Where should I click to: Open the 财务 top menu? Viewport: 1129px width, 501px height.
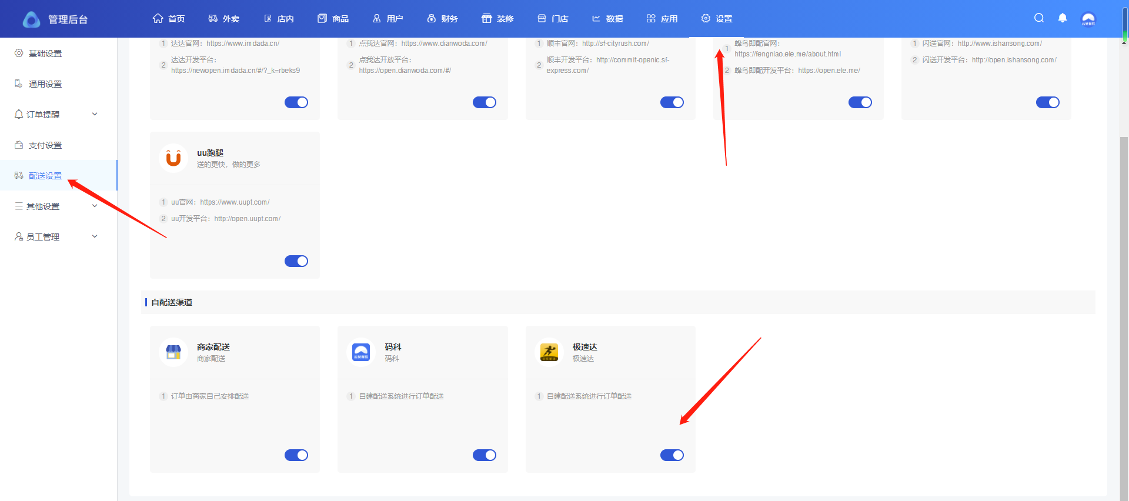click(x=442, y=19)
